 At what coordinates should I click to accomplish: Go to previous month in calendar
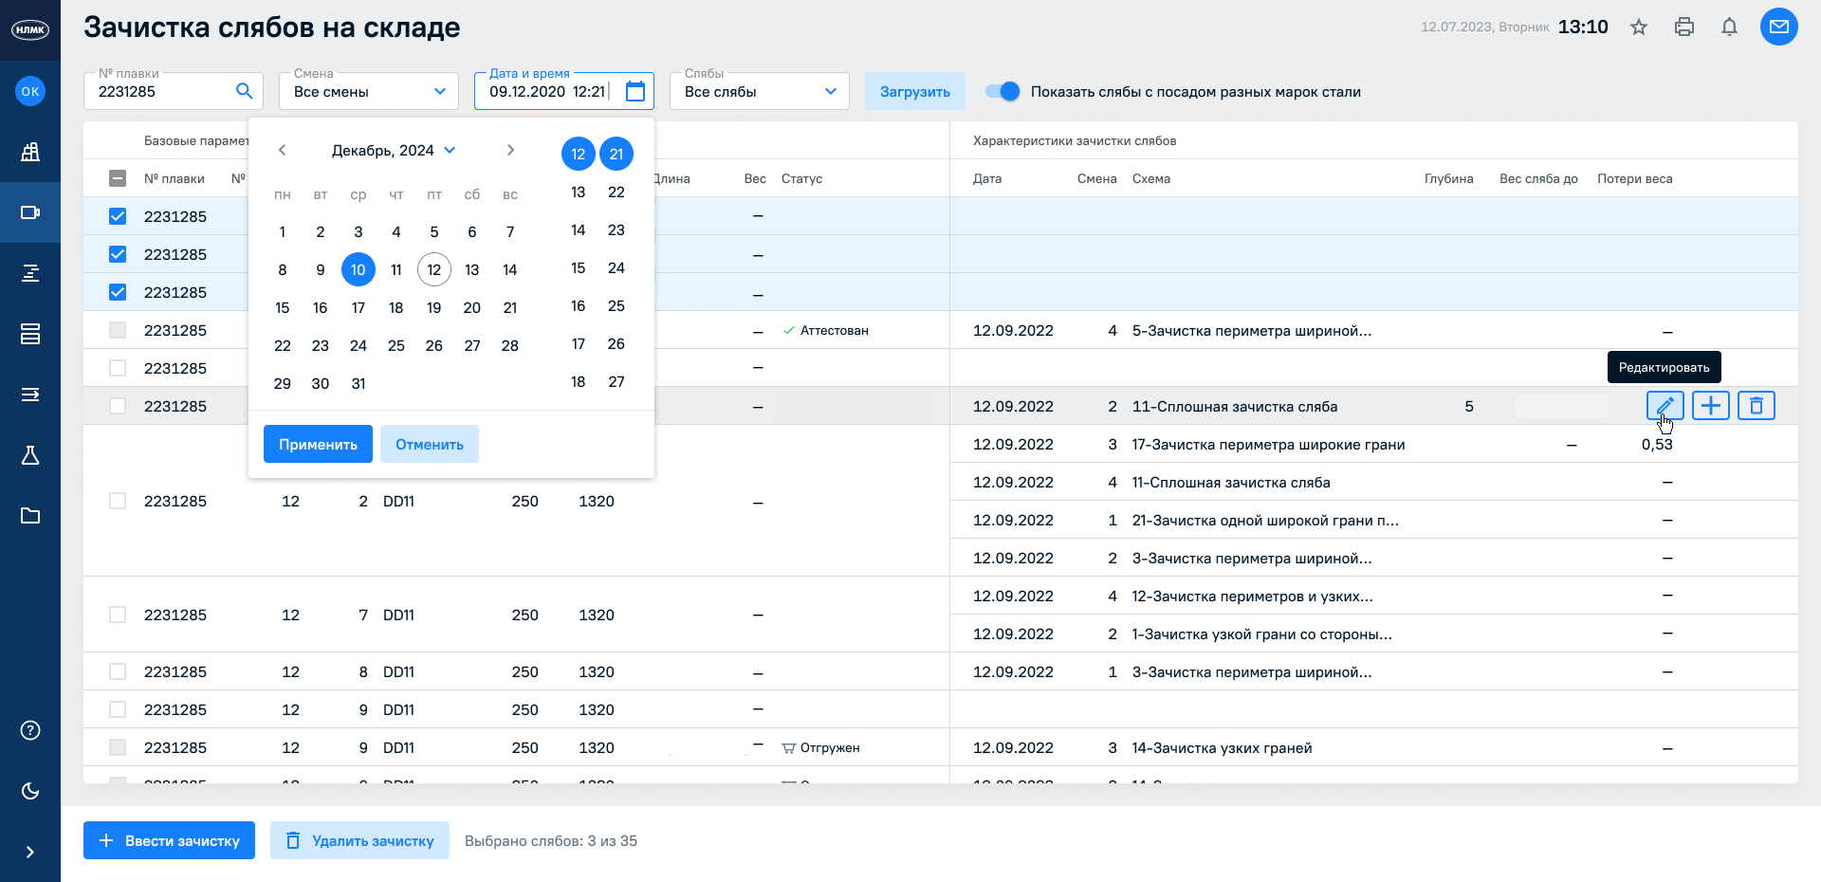point(283,150)
